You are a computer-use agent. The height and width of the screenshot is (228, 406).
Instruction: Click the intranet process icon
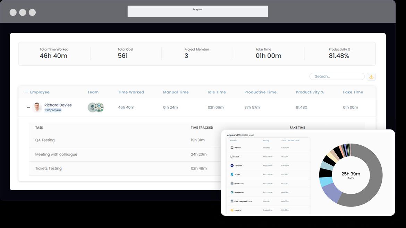click(x=232, y=148)
